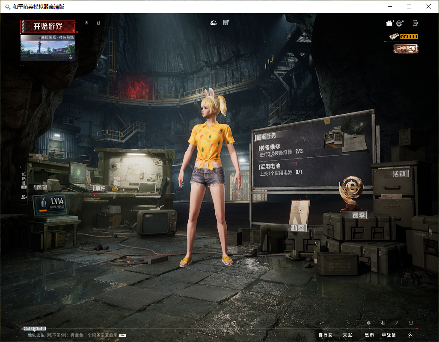The width and height of the screenshot is (439, 342).
Task: Select the character model in the lobby
Action: [x=209, y=177]
